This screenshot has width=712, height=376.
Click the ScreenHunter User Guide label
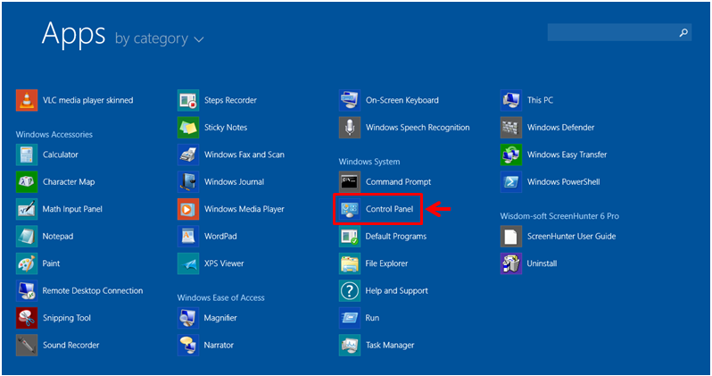571,237
